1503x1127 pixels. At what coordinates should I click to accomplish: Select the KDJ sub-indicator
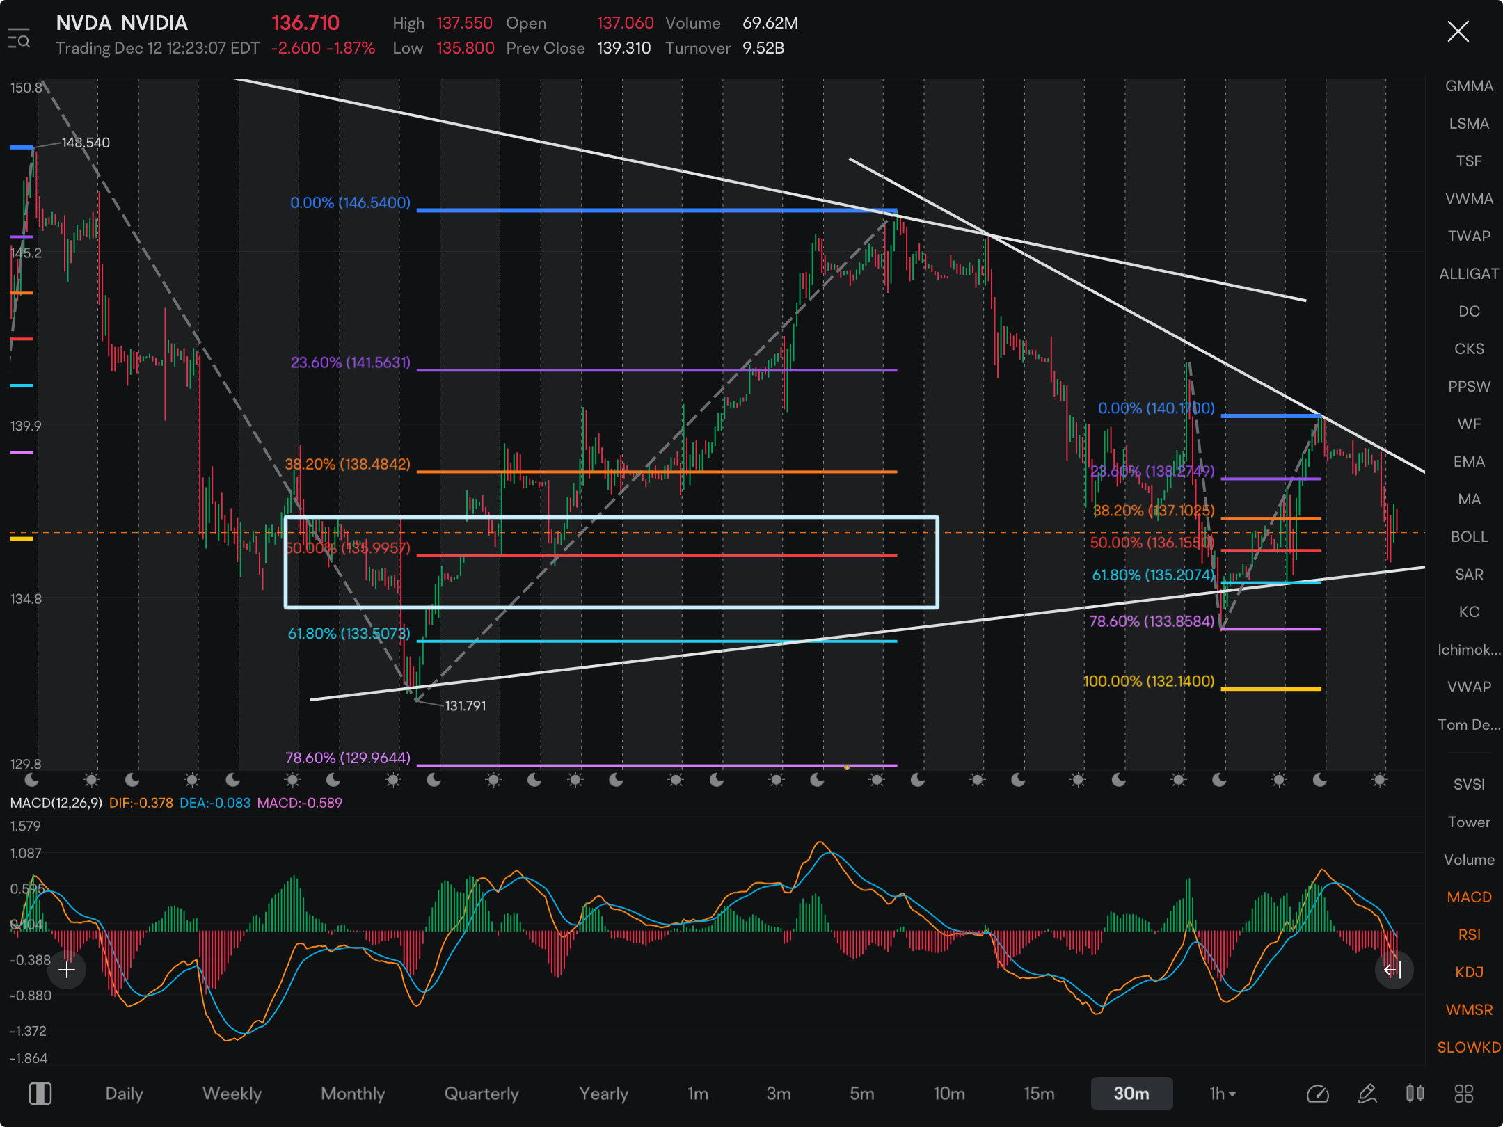coord(1469,973)
